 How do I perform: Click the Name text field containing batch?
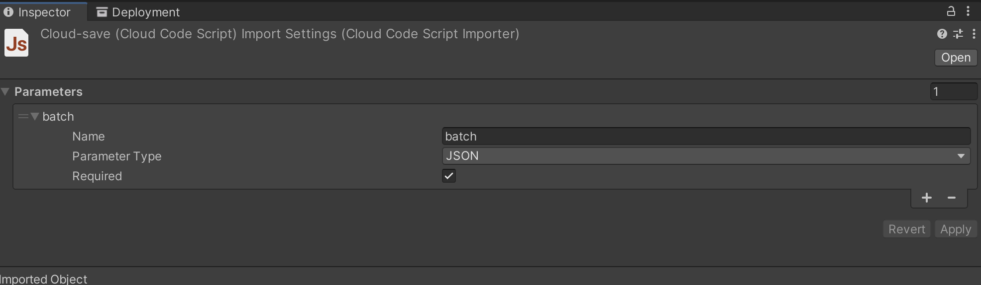click(x=706, y=136)
